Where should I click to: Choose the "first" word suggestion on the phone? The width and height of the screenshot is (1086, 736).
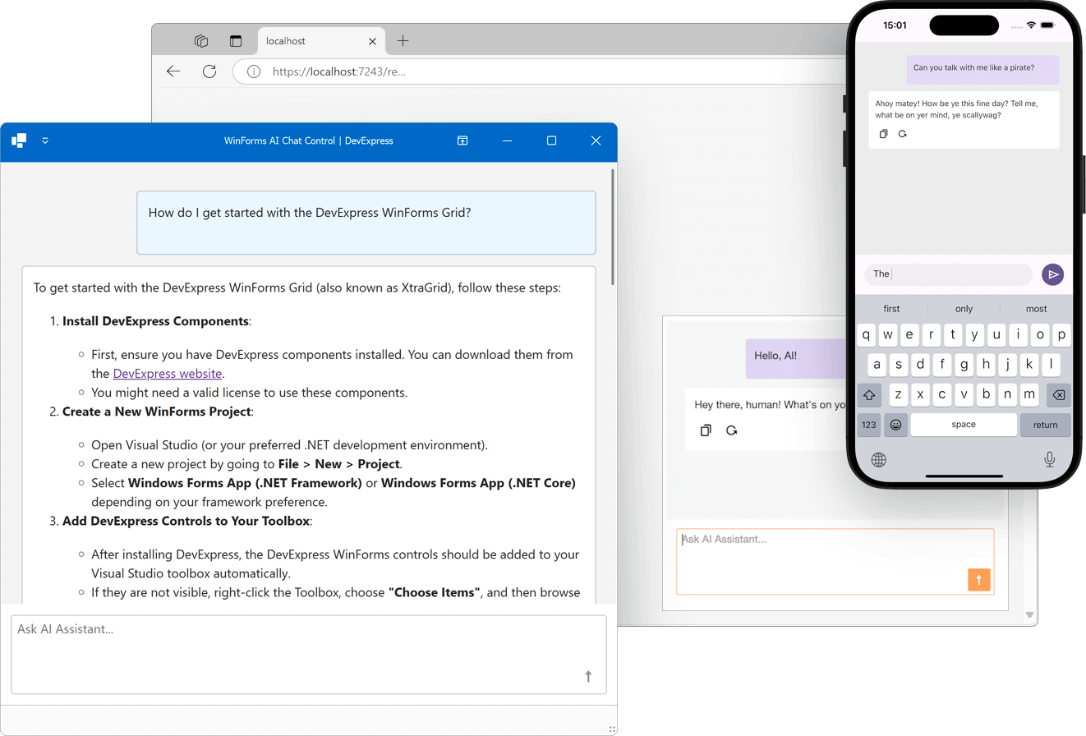coord(891,308)
